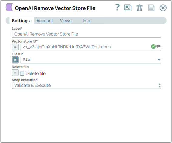Screen dimensions: 172x143
Task: Switch to the Account tab
Action: tap(45, 21)
